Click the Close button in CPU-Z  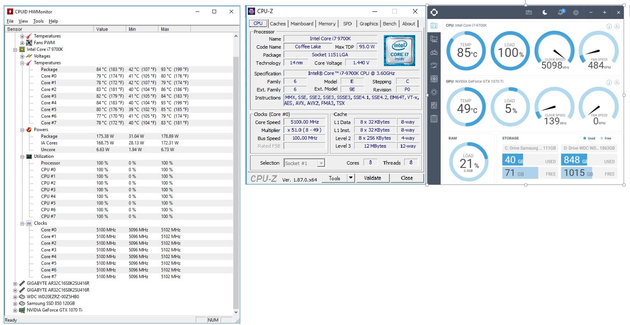coord(407,178)
